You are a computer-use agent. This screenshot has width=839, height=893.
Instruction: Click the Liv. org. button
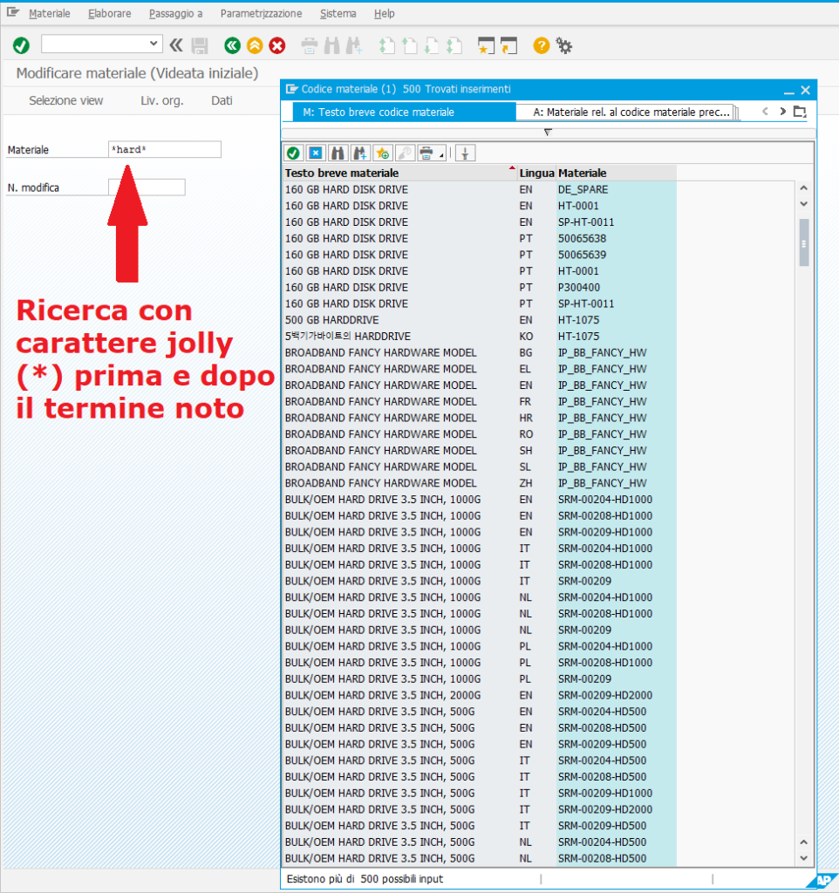click(161, 101)
